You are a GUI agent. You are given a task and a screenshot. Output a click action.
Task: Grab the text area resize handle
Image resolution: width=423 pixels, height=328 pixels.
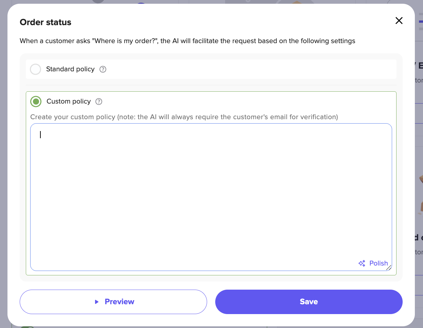tap(389, 268)
